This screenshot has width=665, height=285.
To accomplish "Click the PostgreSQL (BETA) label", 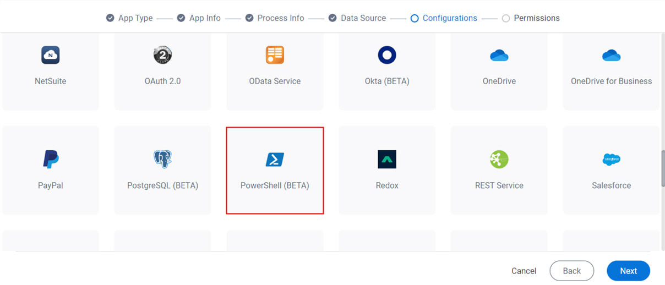I will (162, 185).
